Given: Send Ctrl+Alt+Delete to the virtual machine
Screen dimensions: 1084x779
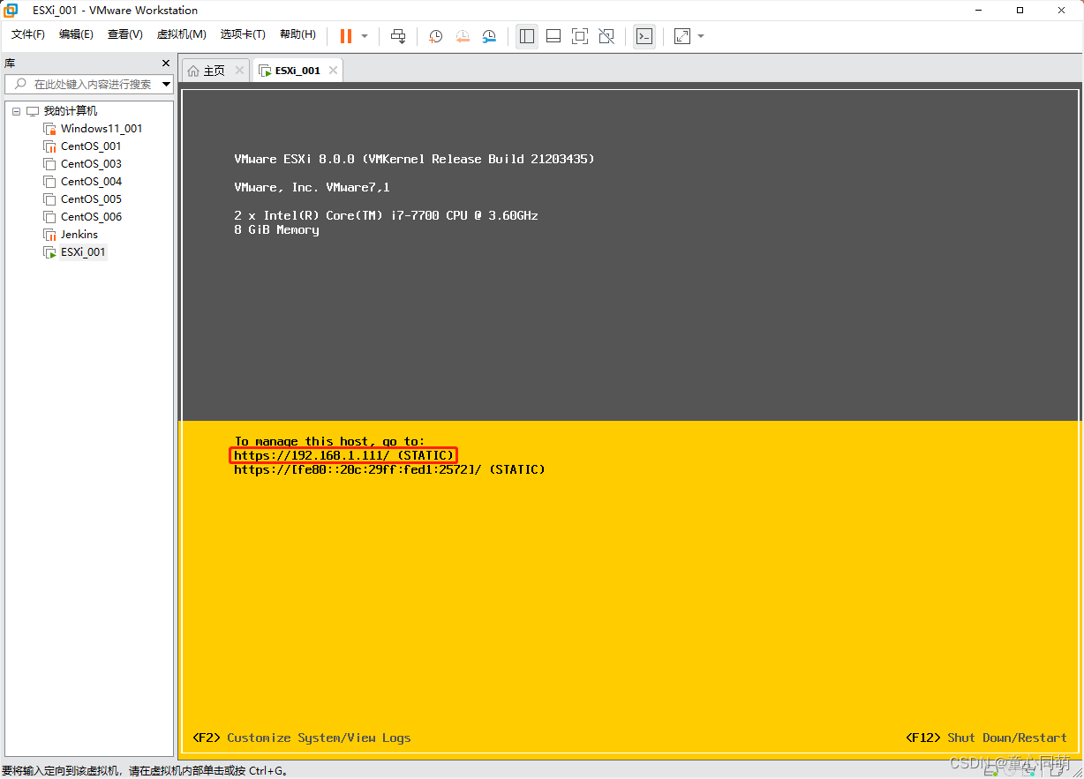Looking at the screenshot, I should tap(397, 36).
